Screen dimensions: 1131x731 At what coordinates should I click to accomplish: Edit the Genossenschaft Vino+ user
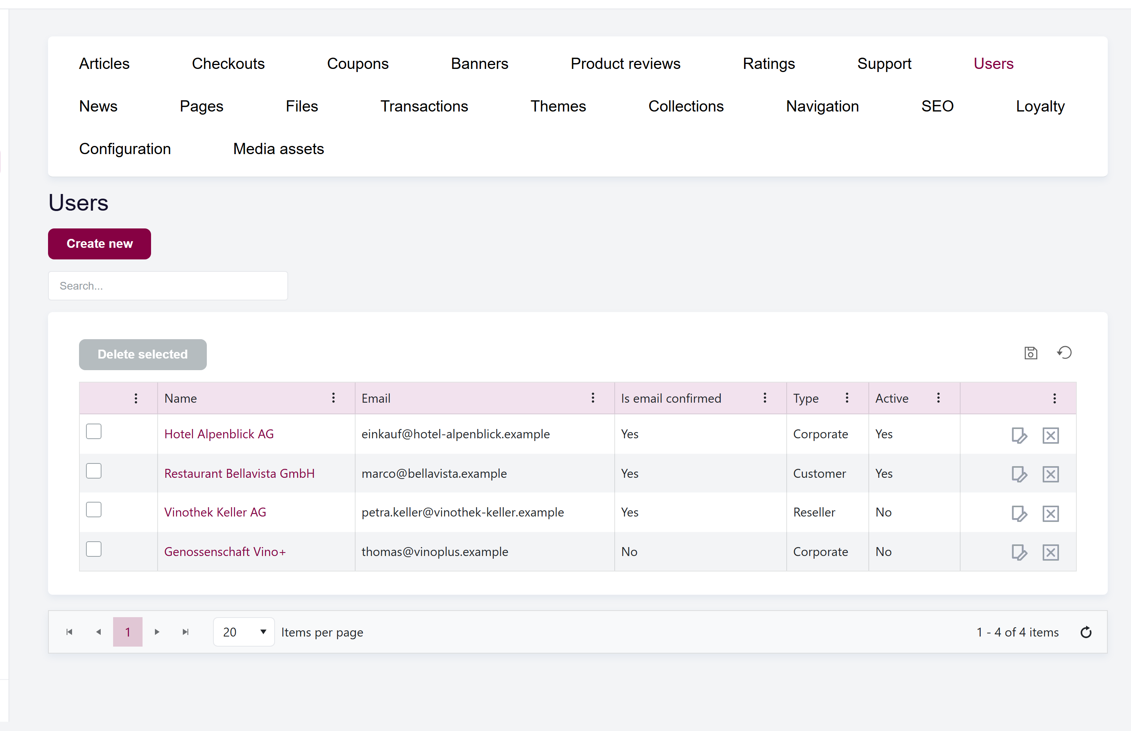click(x=1019, y=553)
